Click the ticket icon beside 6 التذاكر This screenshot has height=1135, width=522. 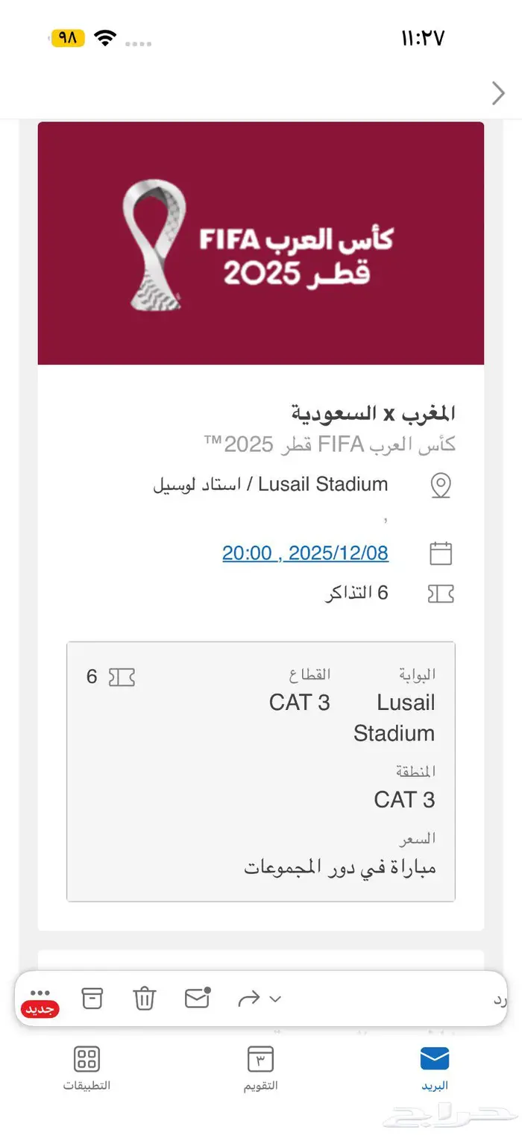coord(441,594)
